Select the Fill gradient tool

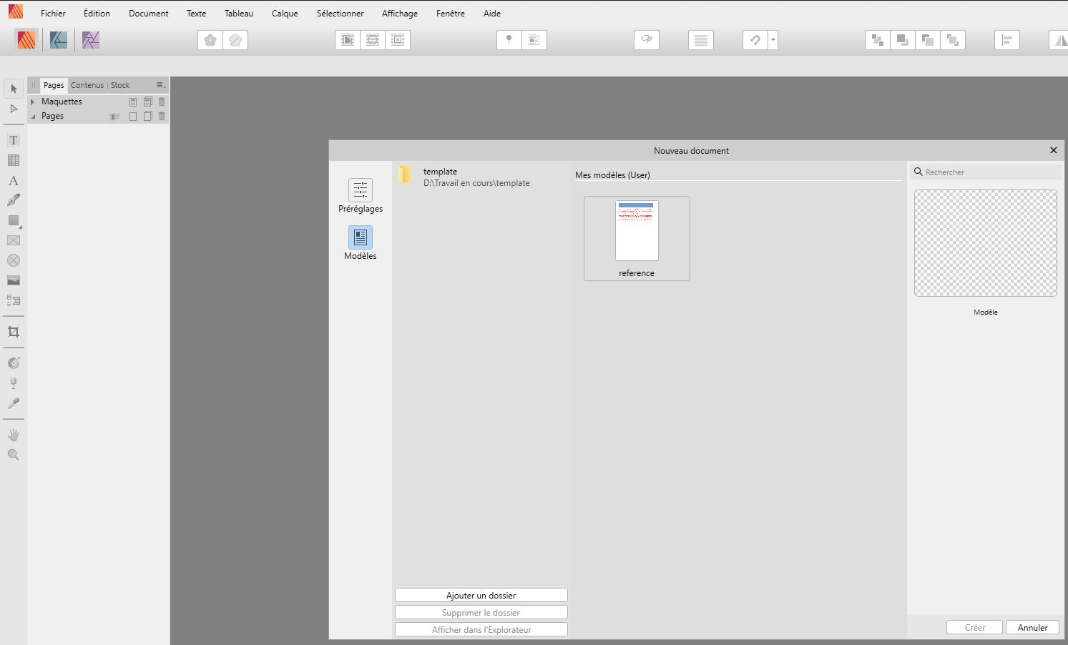[14, 363]
